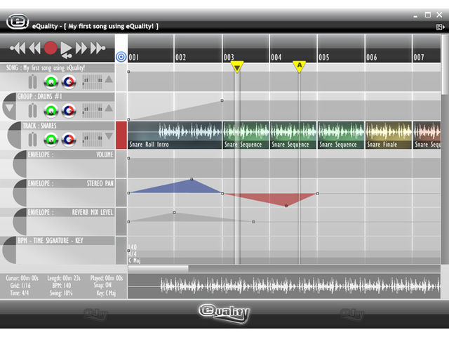Select the ENVELOPE : STEREO PAN header
Image resolution: width=449 pixels, height=337 pixels.
point(70,183)
